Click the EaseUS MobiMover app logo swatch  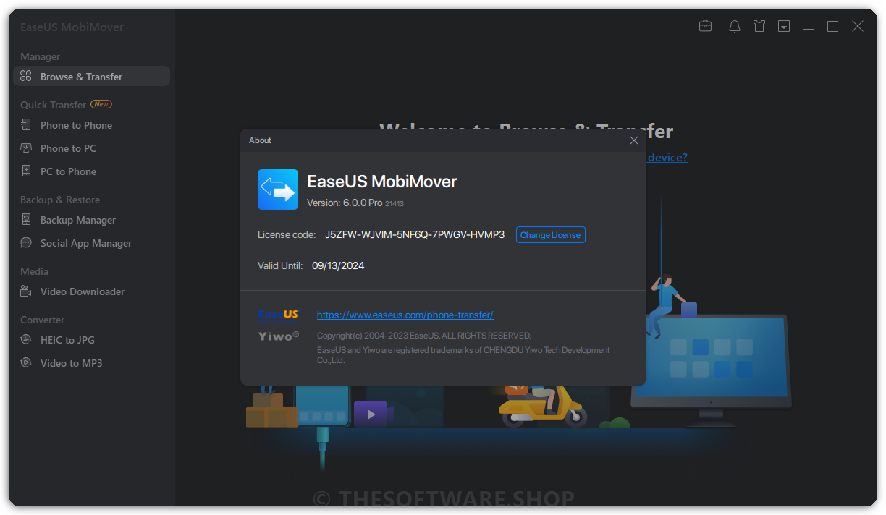click(x=277, y=190)
